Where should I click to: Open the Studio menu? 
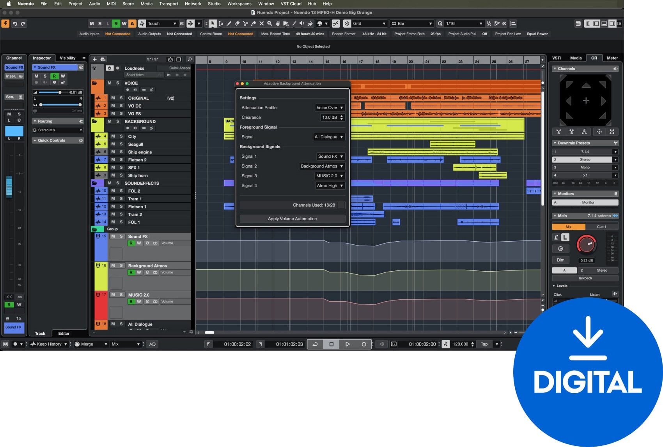pos(214,4)
